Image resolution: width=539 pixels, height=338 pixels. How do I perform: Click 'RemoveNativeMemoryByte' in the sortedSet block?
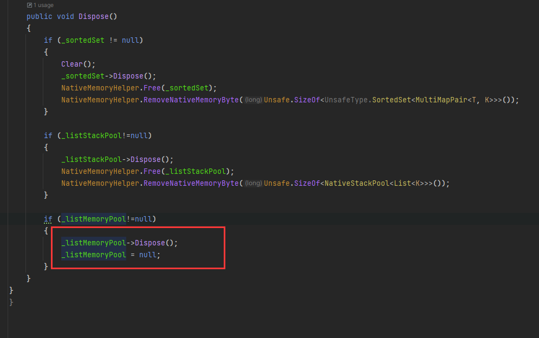tap(190, 100)
